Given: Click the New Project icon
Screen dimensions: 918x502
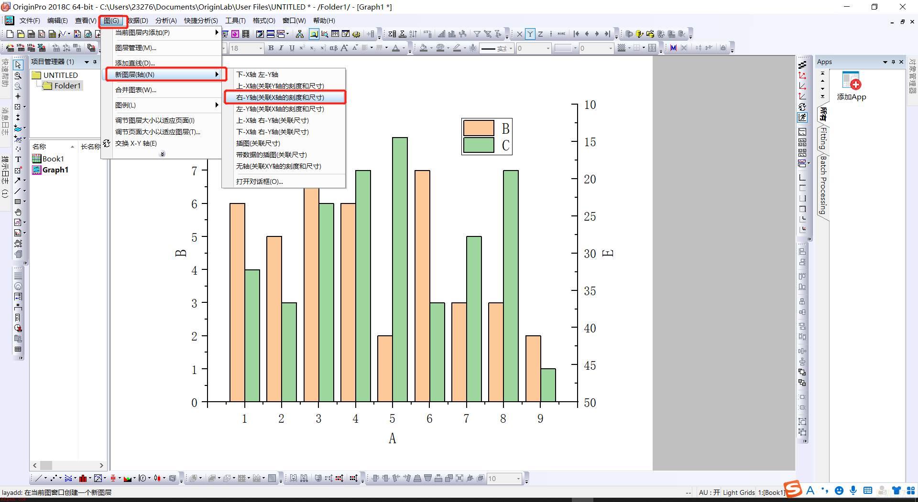Looking at the screenshot, I should tap(10, 34).
